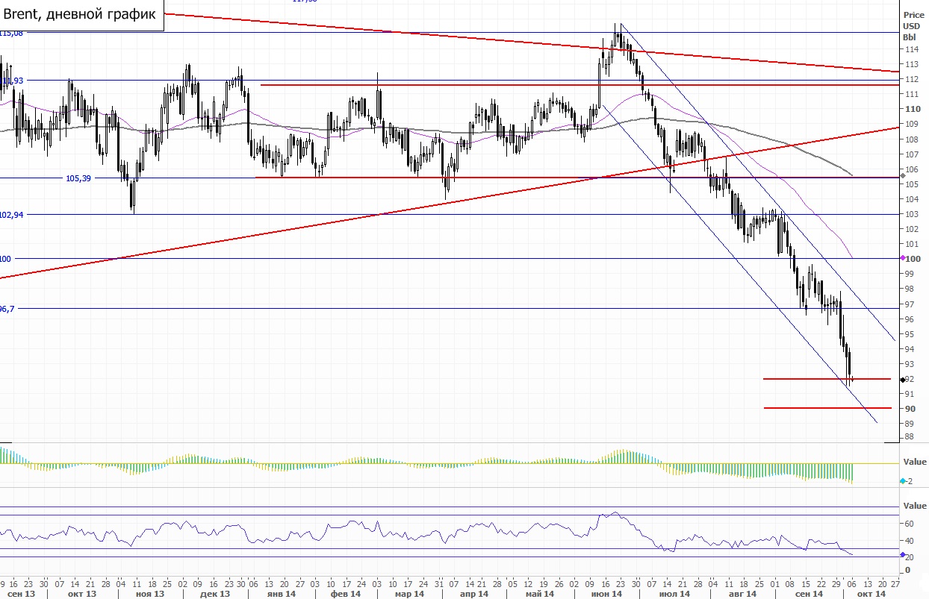The width and height of the screenshot is (929, 599).
Task: Click the blue diamond marker at value 20
Action: [x=903, y=556]
